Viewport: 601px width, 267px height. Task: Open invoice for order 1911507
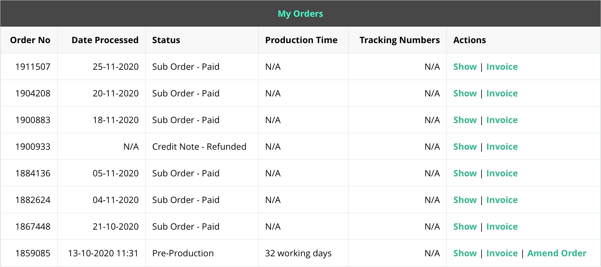pos(502,67)
